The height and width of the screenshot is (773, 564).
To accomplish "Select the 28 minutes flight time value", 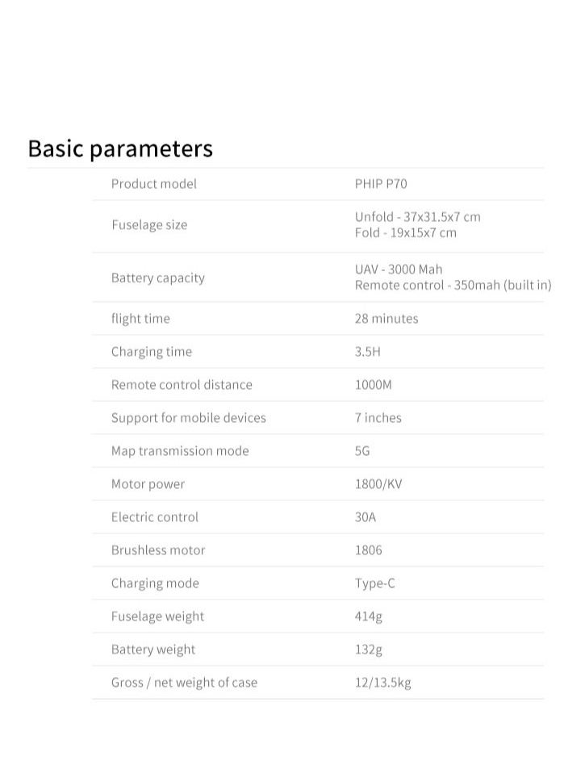I will [386, 319].
